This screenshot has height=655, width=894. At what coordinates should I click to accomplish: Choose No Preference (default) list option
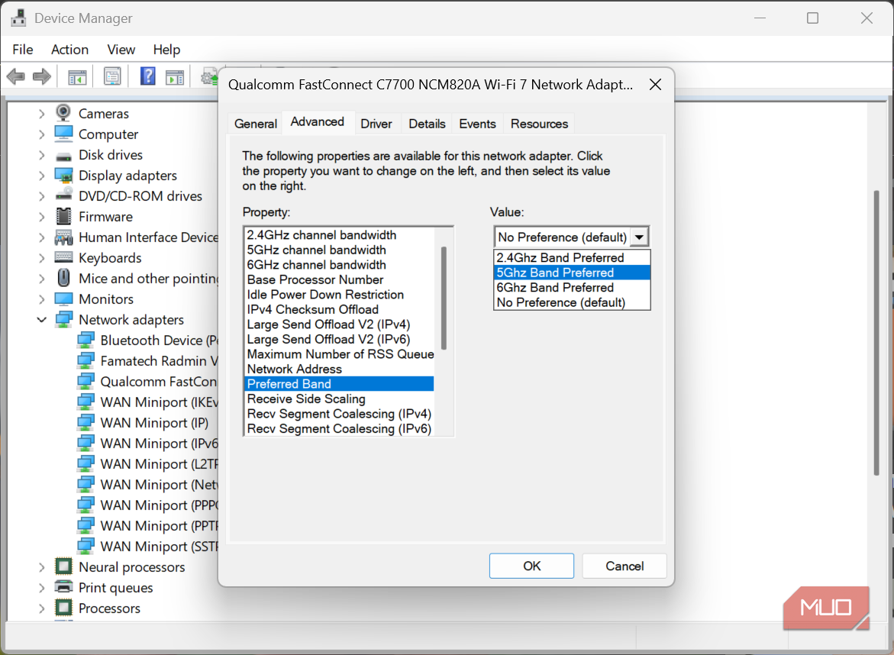pyautogui.click(x=572, y=302)
